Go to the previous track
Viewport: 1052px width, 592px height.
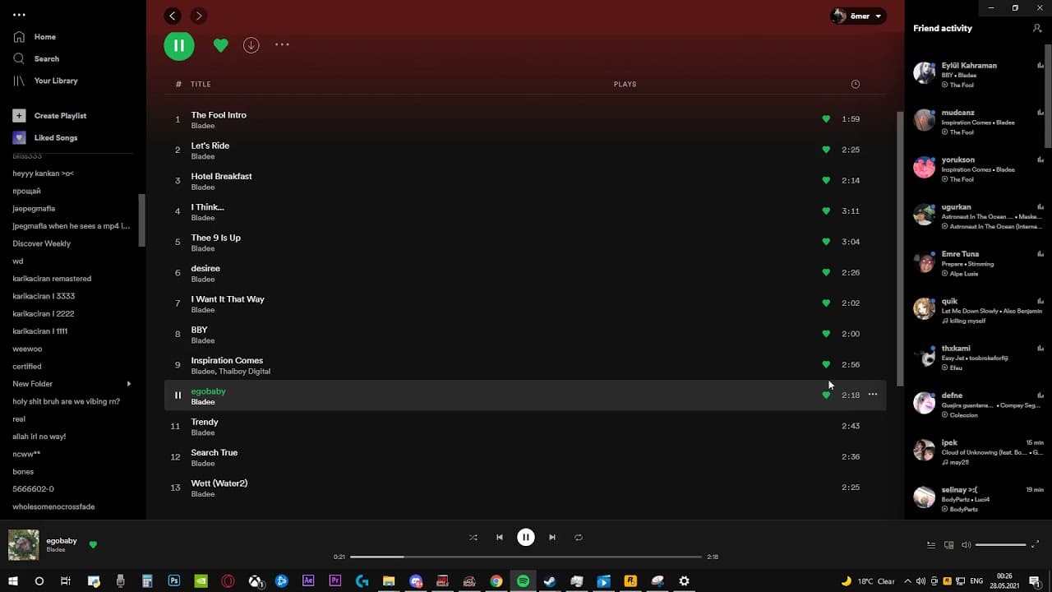coord(499,537)
